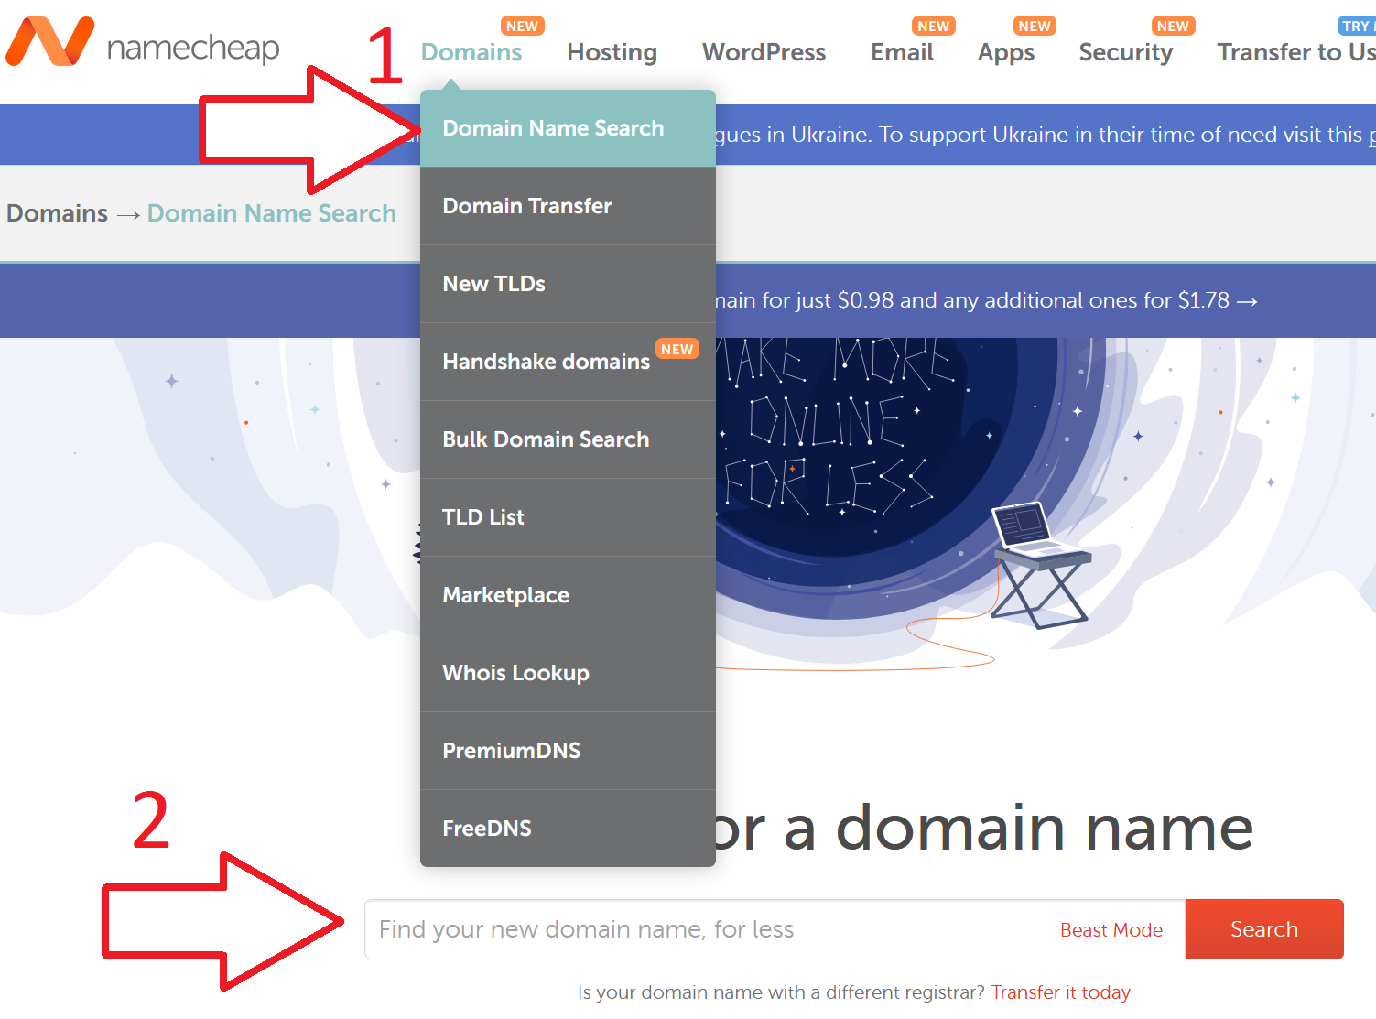
Task: Click the Domains breadcrumb link
Action: pos(57,213)
